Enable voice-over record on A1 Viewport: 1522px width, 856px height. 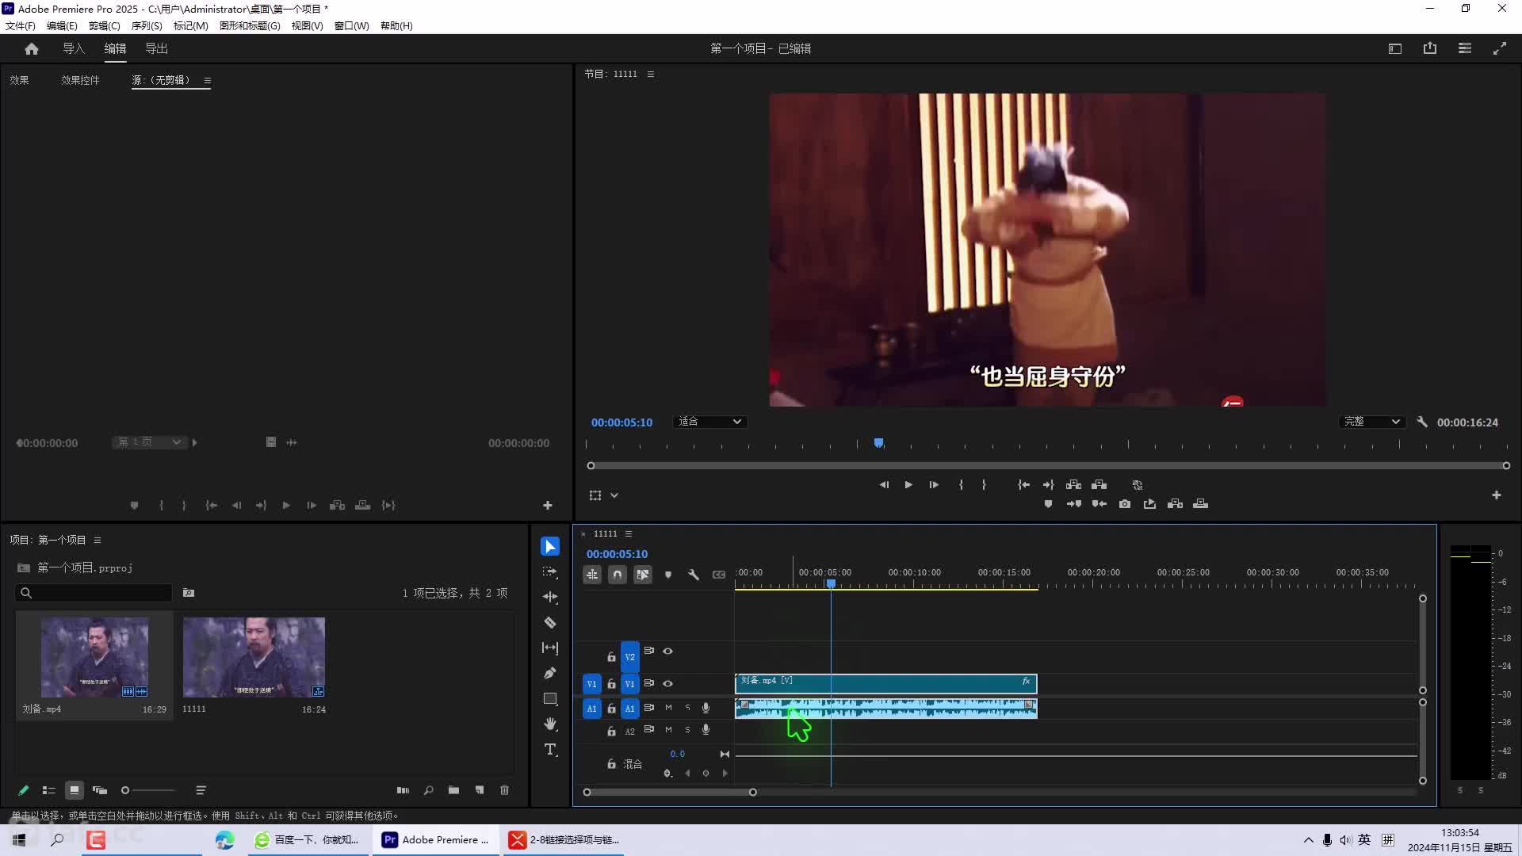706,707
